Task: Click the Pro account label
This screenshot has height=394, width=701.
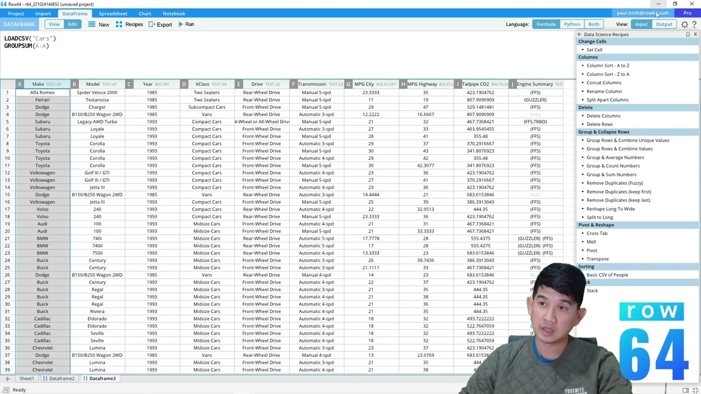Action: tap(687, 13)
